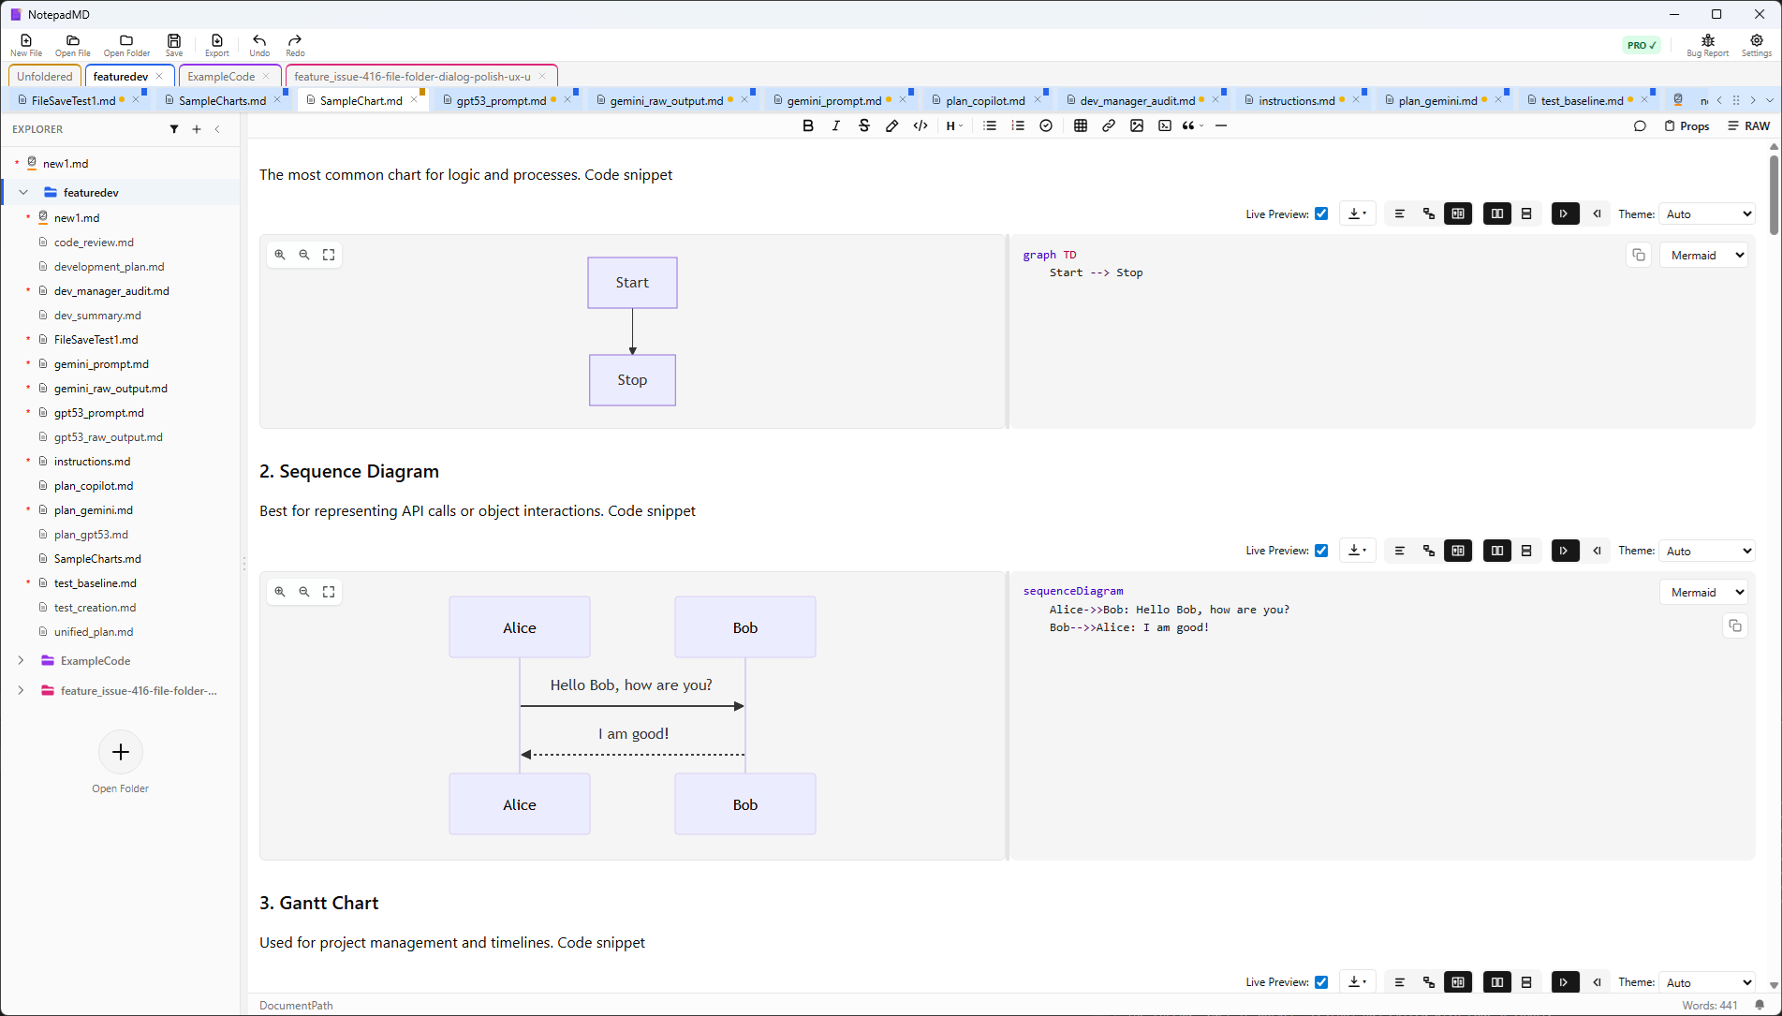Collapse the featuredev folder in Explorer
This screenshot has width=1782, height=1016.
[x=23, y=193]
